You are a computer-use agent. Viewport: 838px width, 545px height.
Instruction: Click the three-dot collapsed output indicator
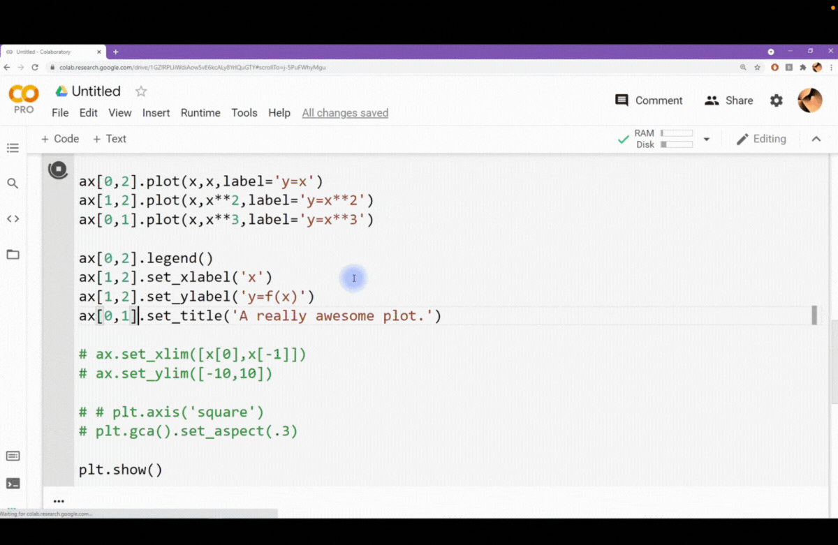coord(59,501)
